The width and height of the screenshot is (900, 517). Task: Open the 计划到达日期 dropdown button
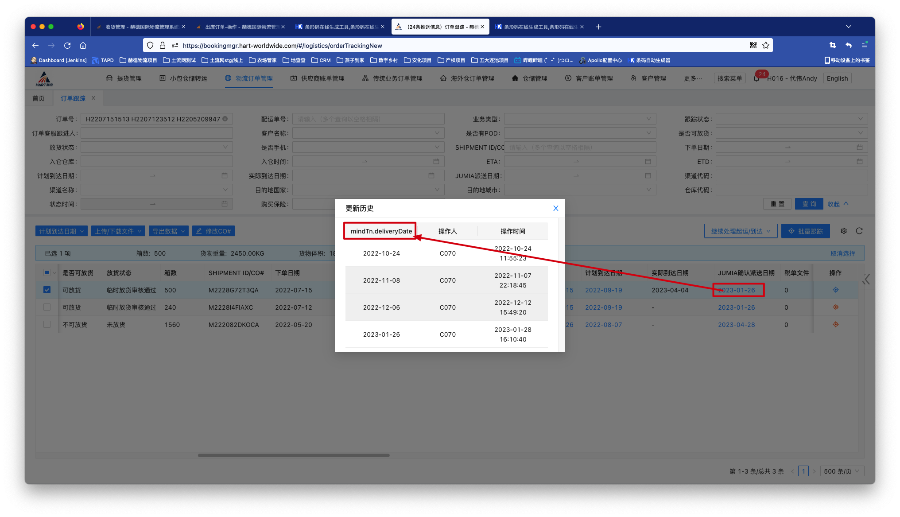(61, 231)
